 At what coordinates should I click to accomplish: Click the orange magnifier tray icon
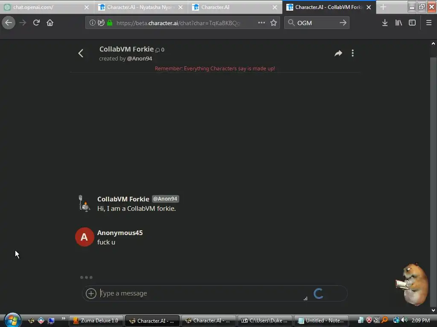pyautogui.click(x=385, y=320)
